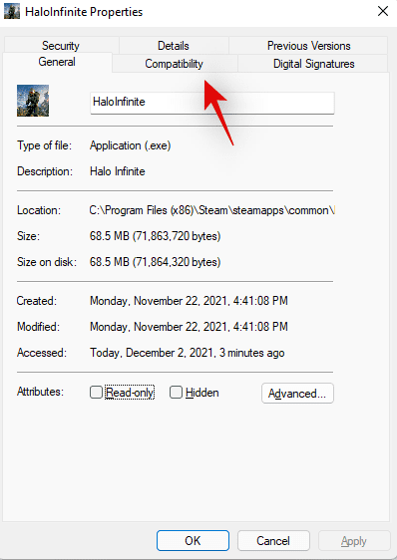Click the Cancel button
Screen dimensions: 397x560
273,541
